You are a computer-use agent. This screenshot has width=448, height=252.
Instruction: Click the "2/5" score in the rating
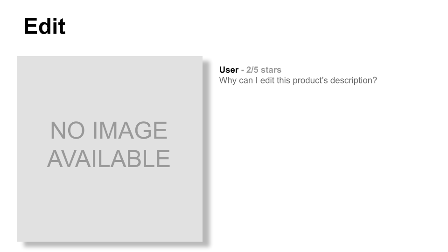click(252, 70)
